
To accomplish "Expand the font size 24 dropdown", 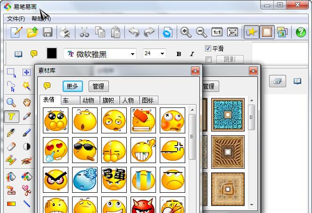I will (163, 54).
